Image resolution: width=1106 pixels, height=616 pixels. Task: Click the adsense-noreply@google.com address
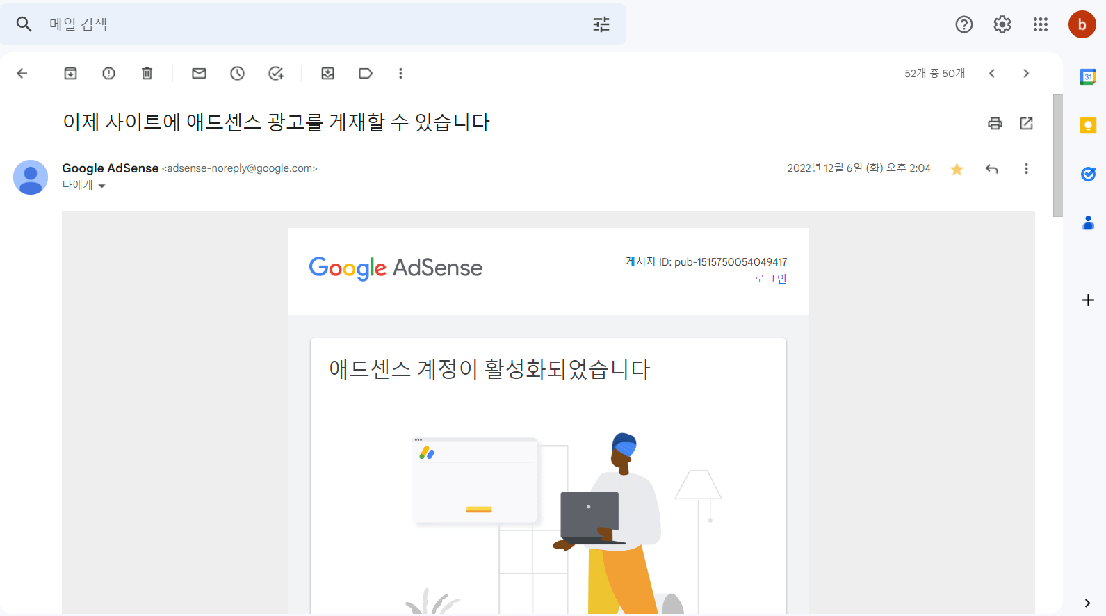click(x=240, y=168)
